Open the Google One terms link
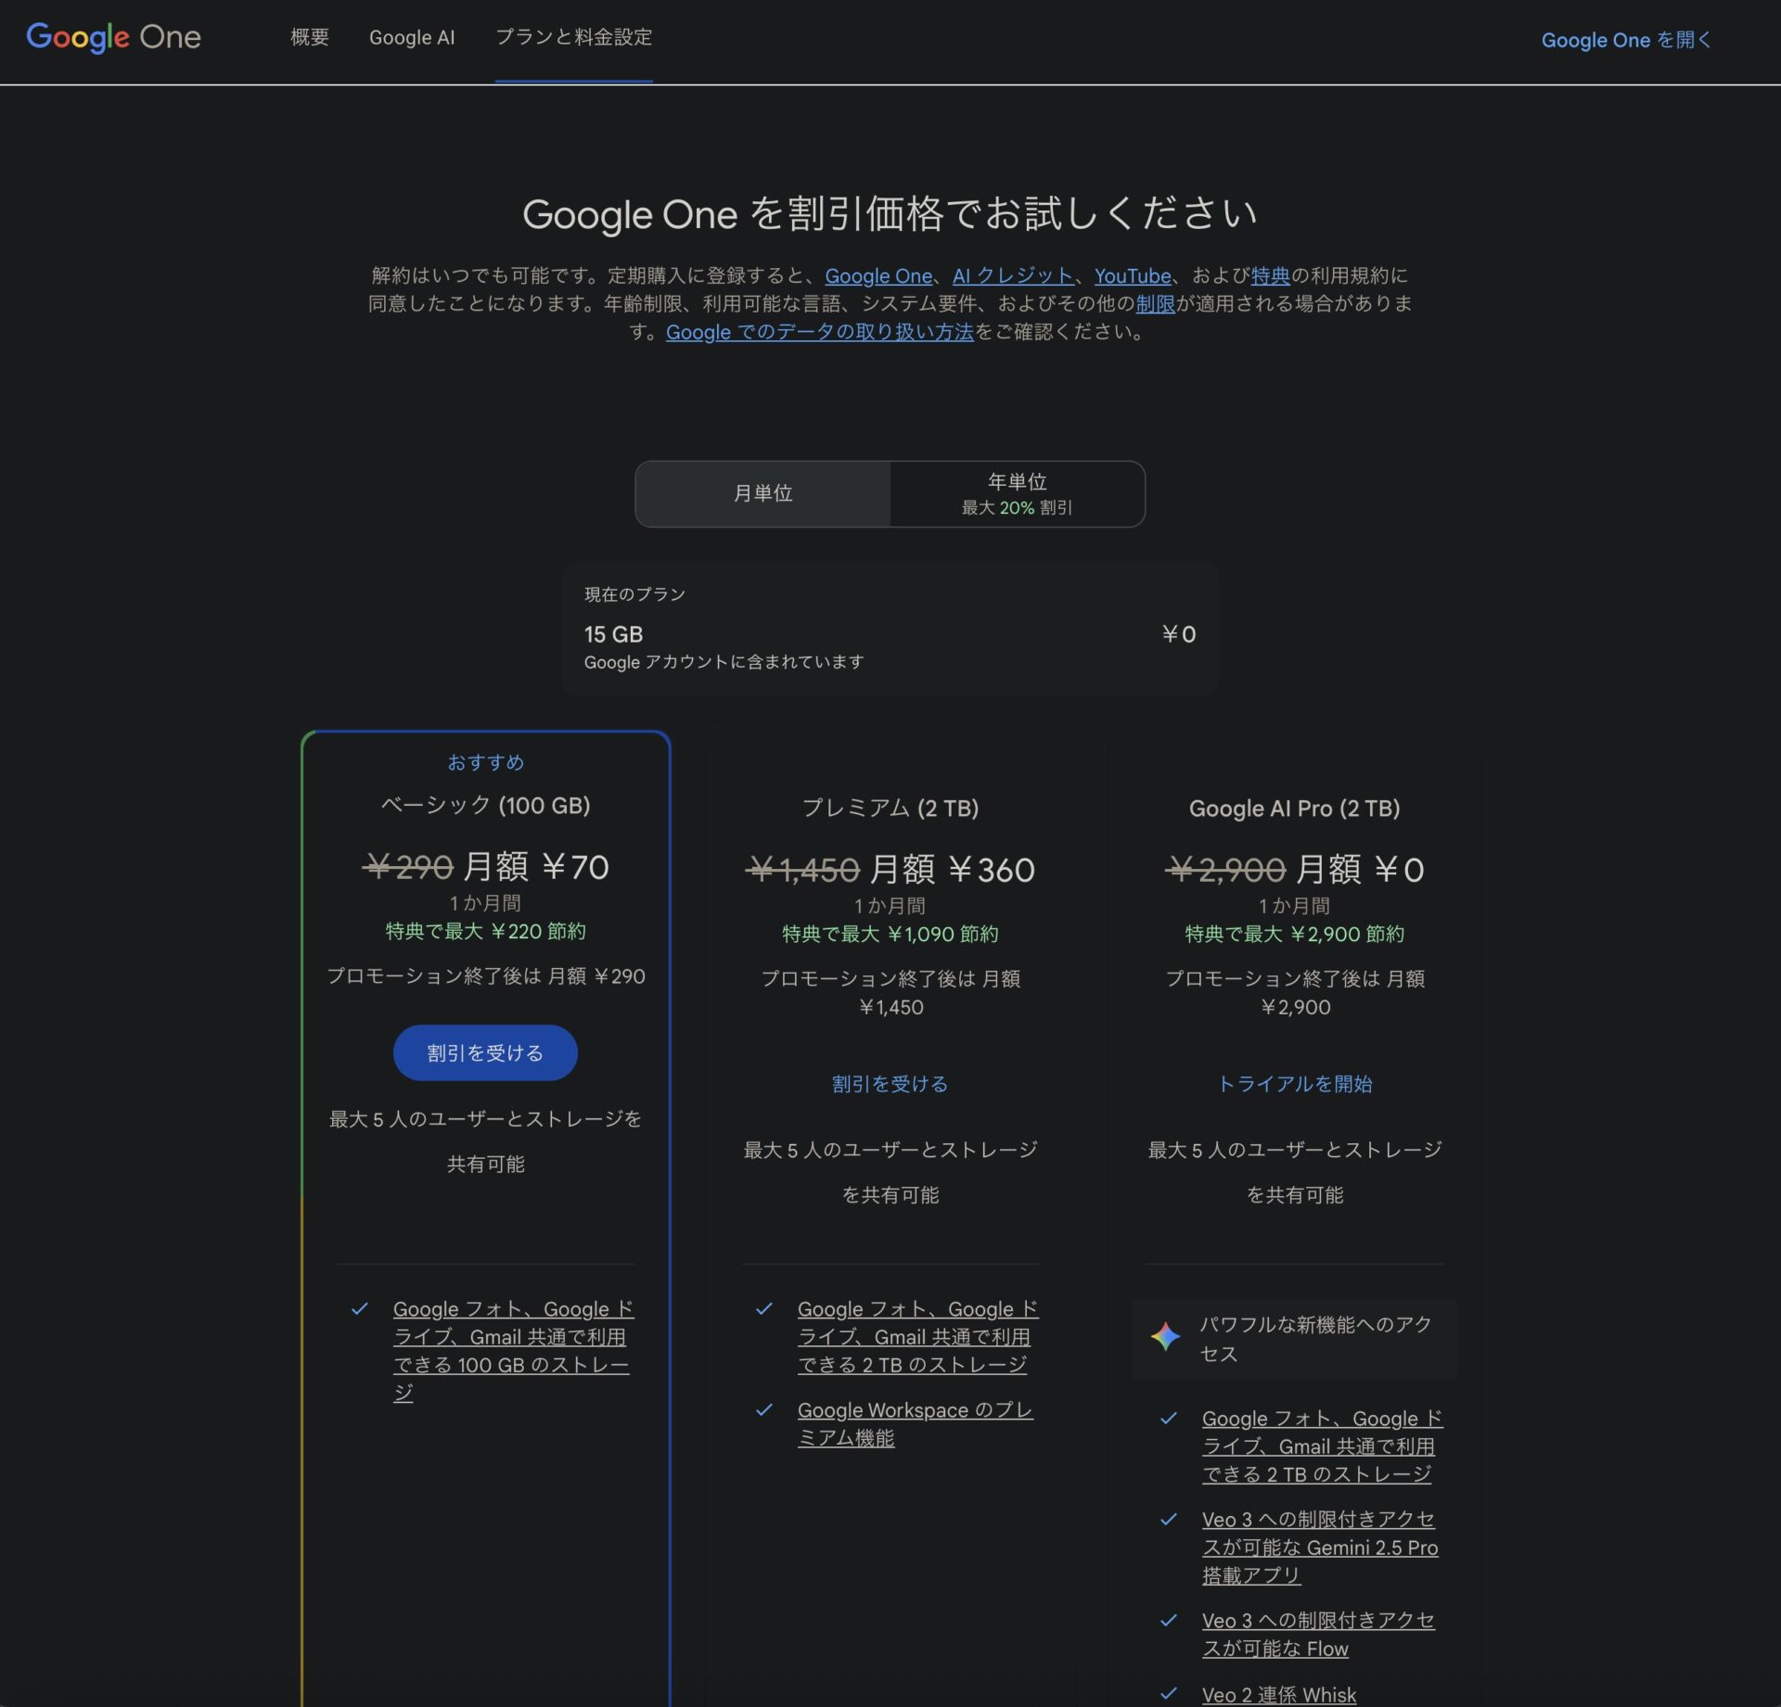 click(x=878, y=275)
